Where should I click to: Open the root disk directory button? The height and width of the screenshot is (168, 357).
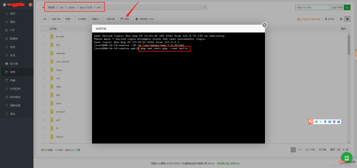(145, 19)
